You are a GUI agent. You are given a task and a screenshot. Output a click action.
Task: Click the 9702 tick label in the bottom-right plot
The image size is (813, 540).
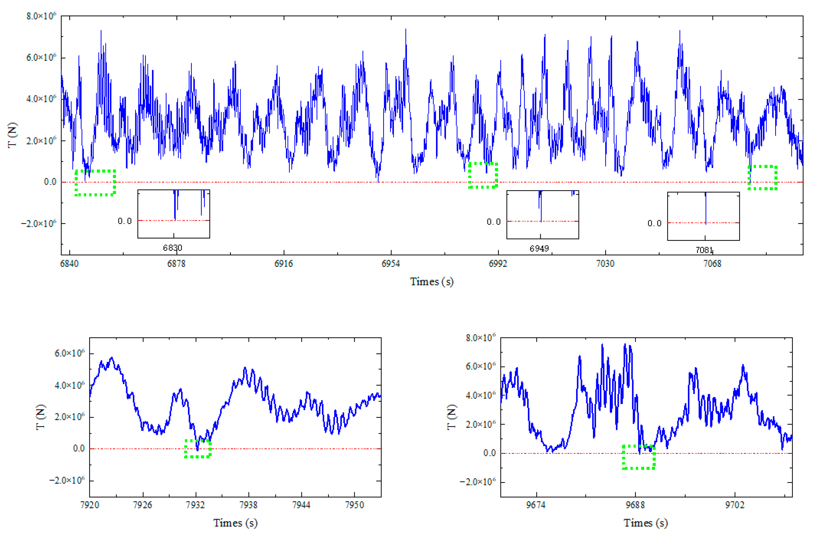(x=734, y=505)
